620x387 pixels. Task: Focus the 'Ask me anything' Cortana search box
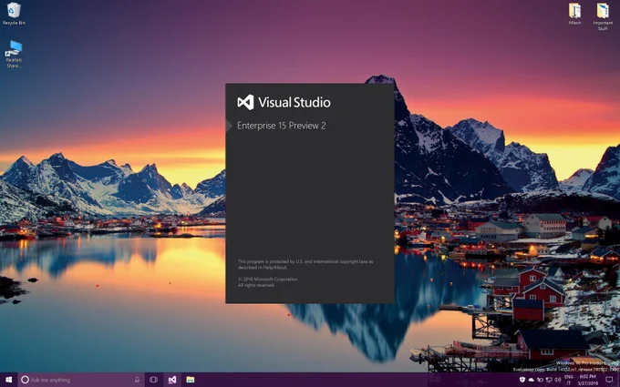tap(81, 380)
